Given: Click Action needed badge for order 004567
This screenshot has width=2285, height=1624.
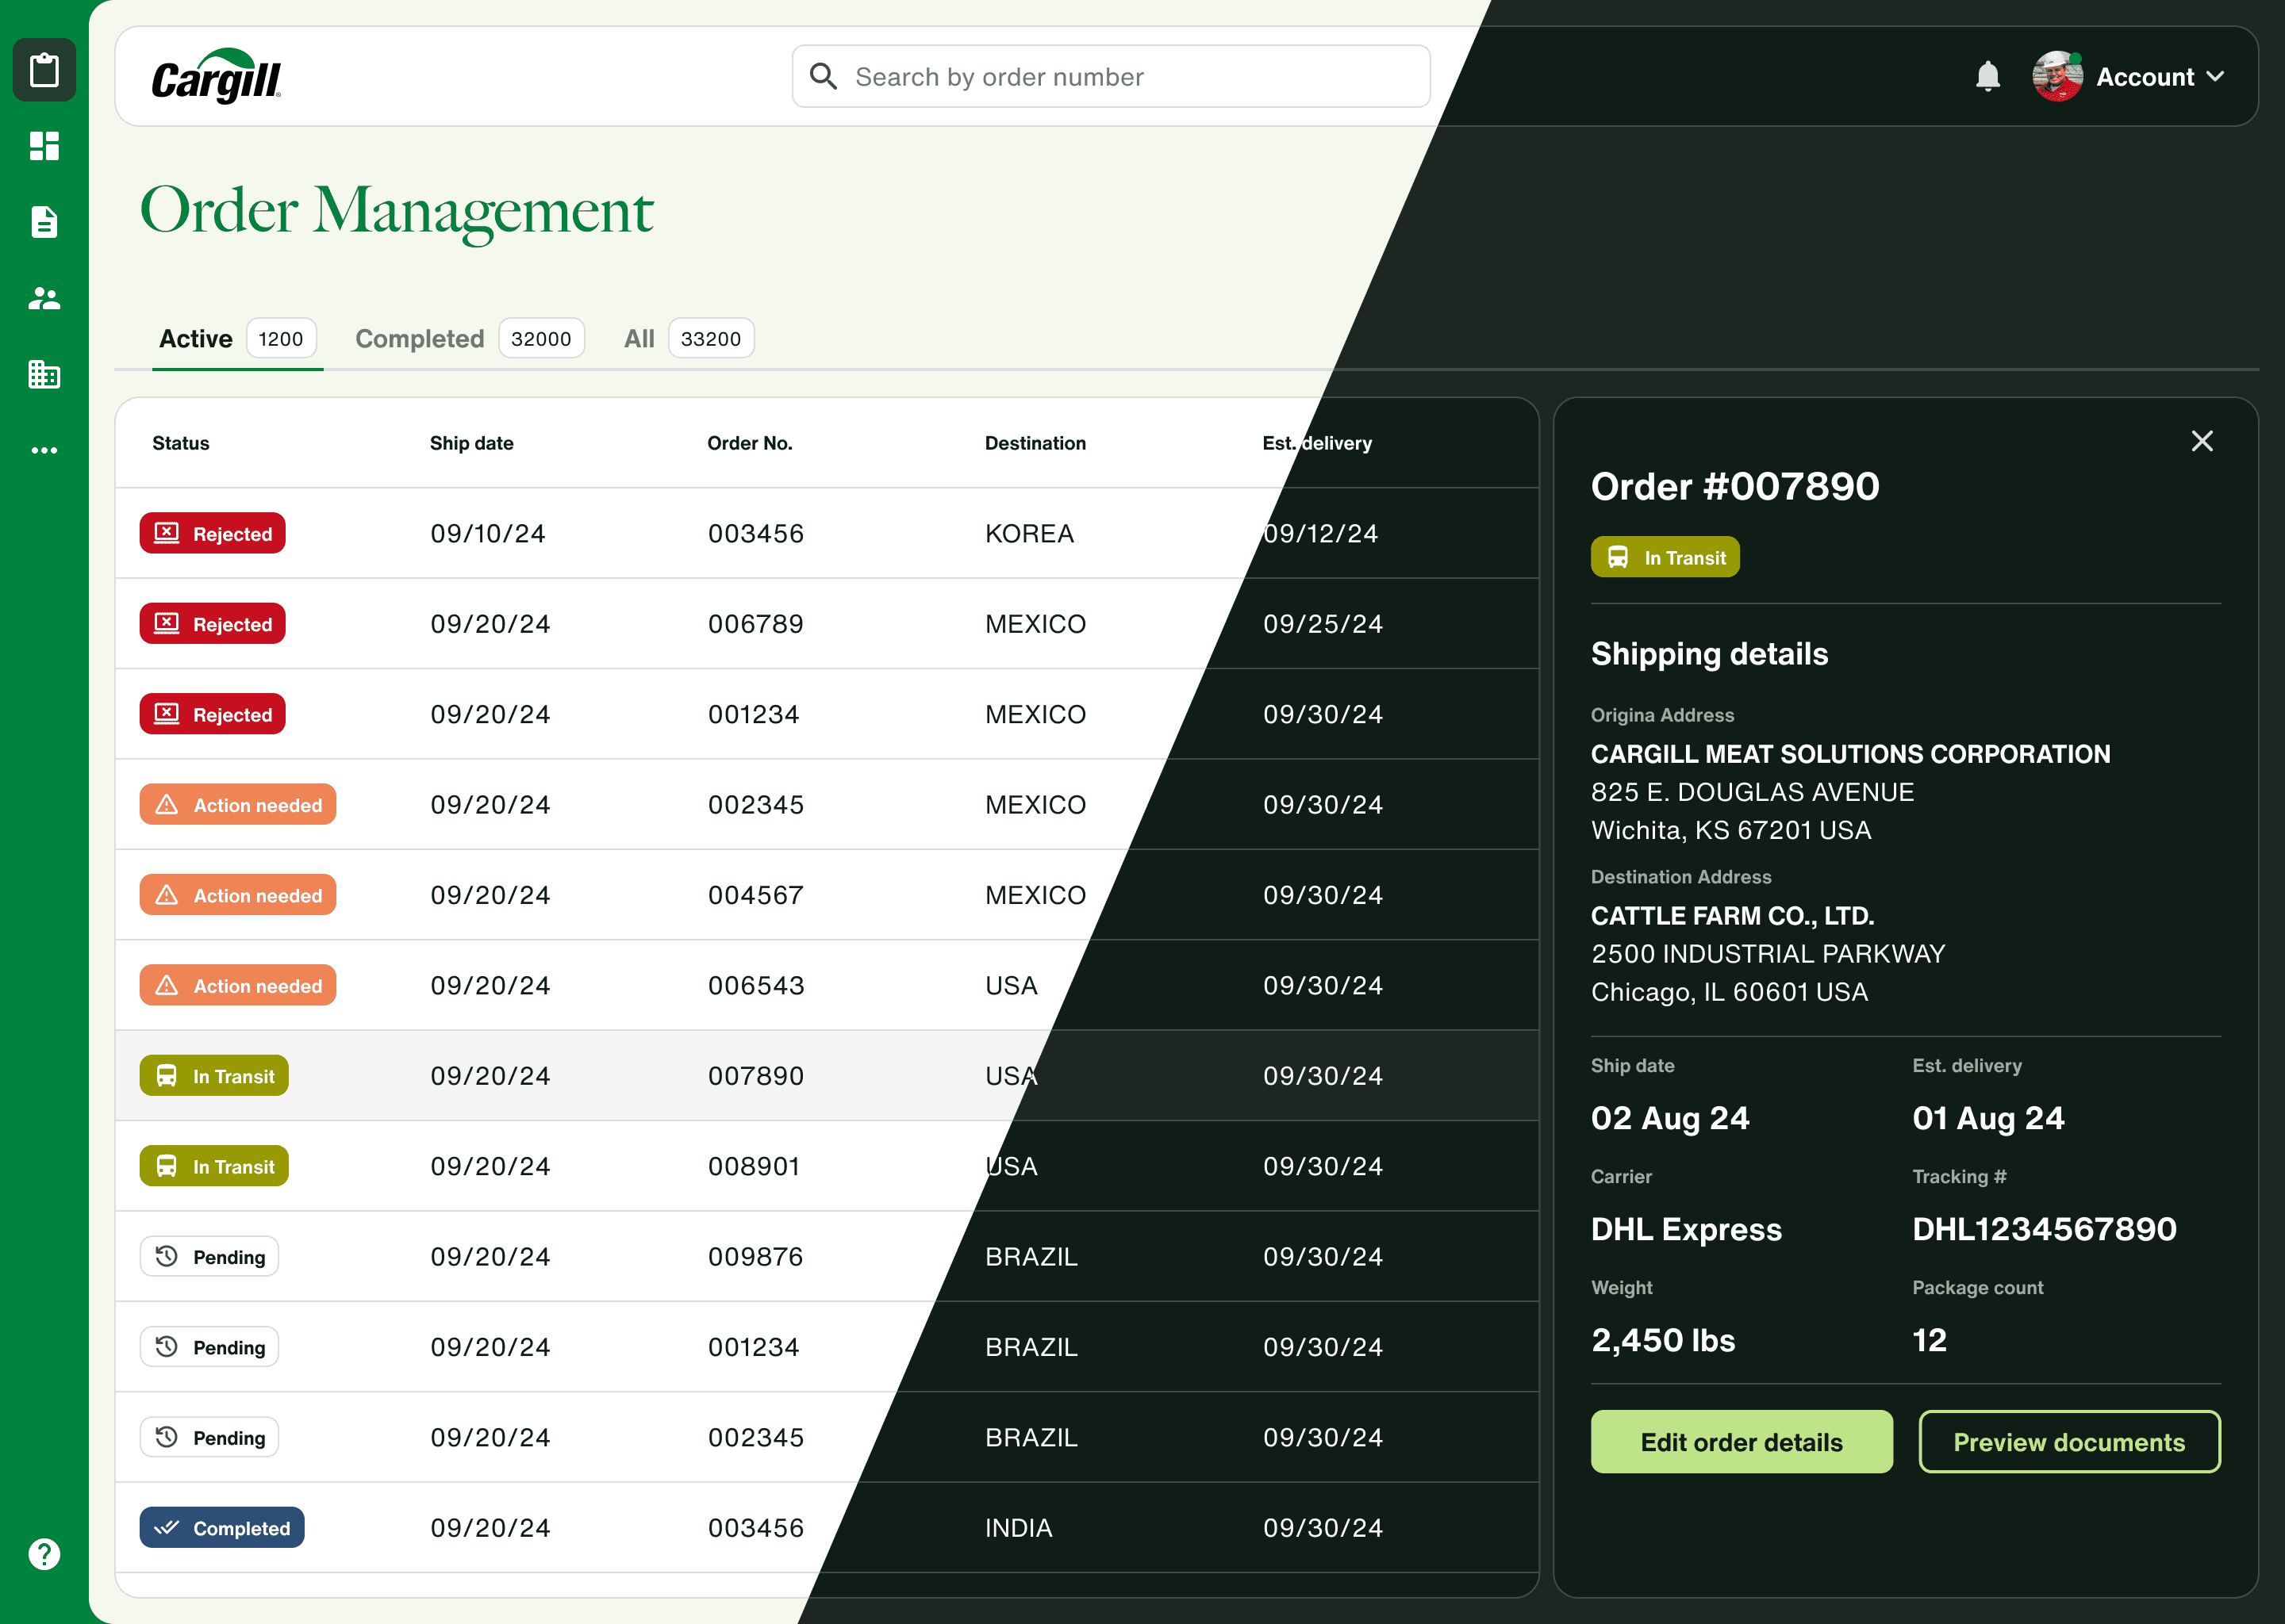Looking at the screenshot, I should tap(238, 895).
